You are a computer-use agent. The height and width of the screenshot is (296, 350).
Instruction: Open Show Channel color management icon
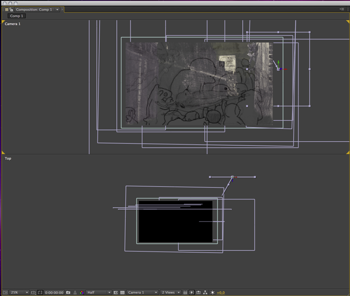[x=81, y=293]
